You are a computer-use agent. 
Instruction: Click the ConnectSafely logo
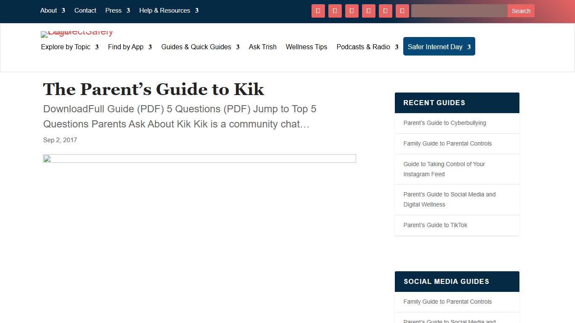(x=77, y=34)
